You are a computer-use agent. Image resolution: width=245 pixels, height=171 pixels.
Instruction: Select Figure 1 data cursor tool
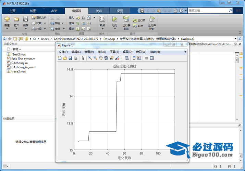coord(111,58)
